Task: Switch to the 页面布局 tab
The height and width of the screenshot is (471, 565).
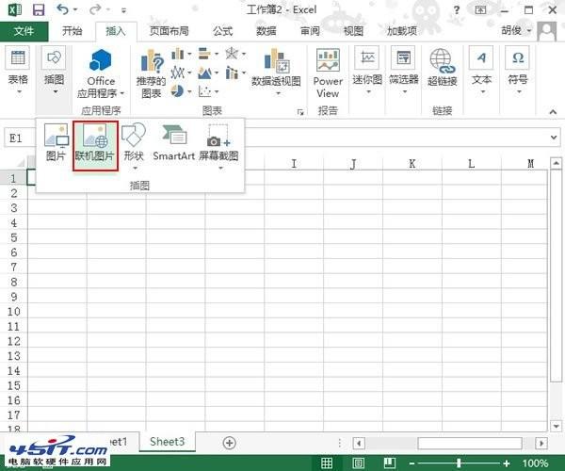Action: (169, 31)
